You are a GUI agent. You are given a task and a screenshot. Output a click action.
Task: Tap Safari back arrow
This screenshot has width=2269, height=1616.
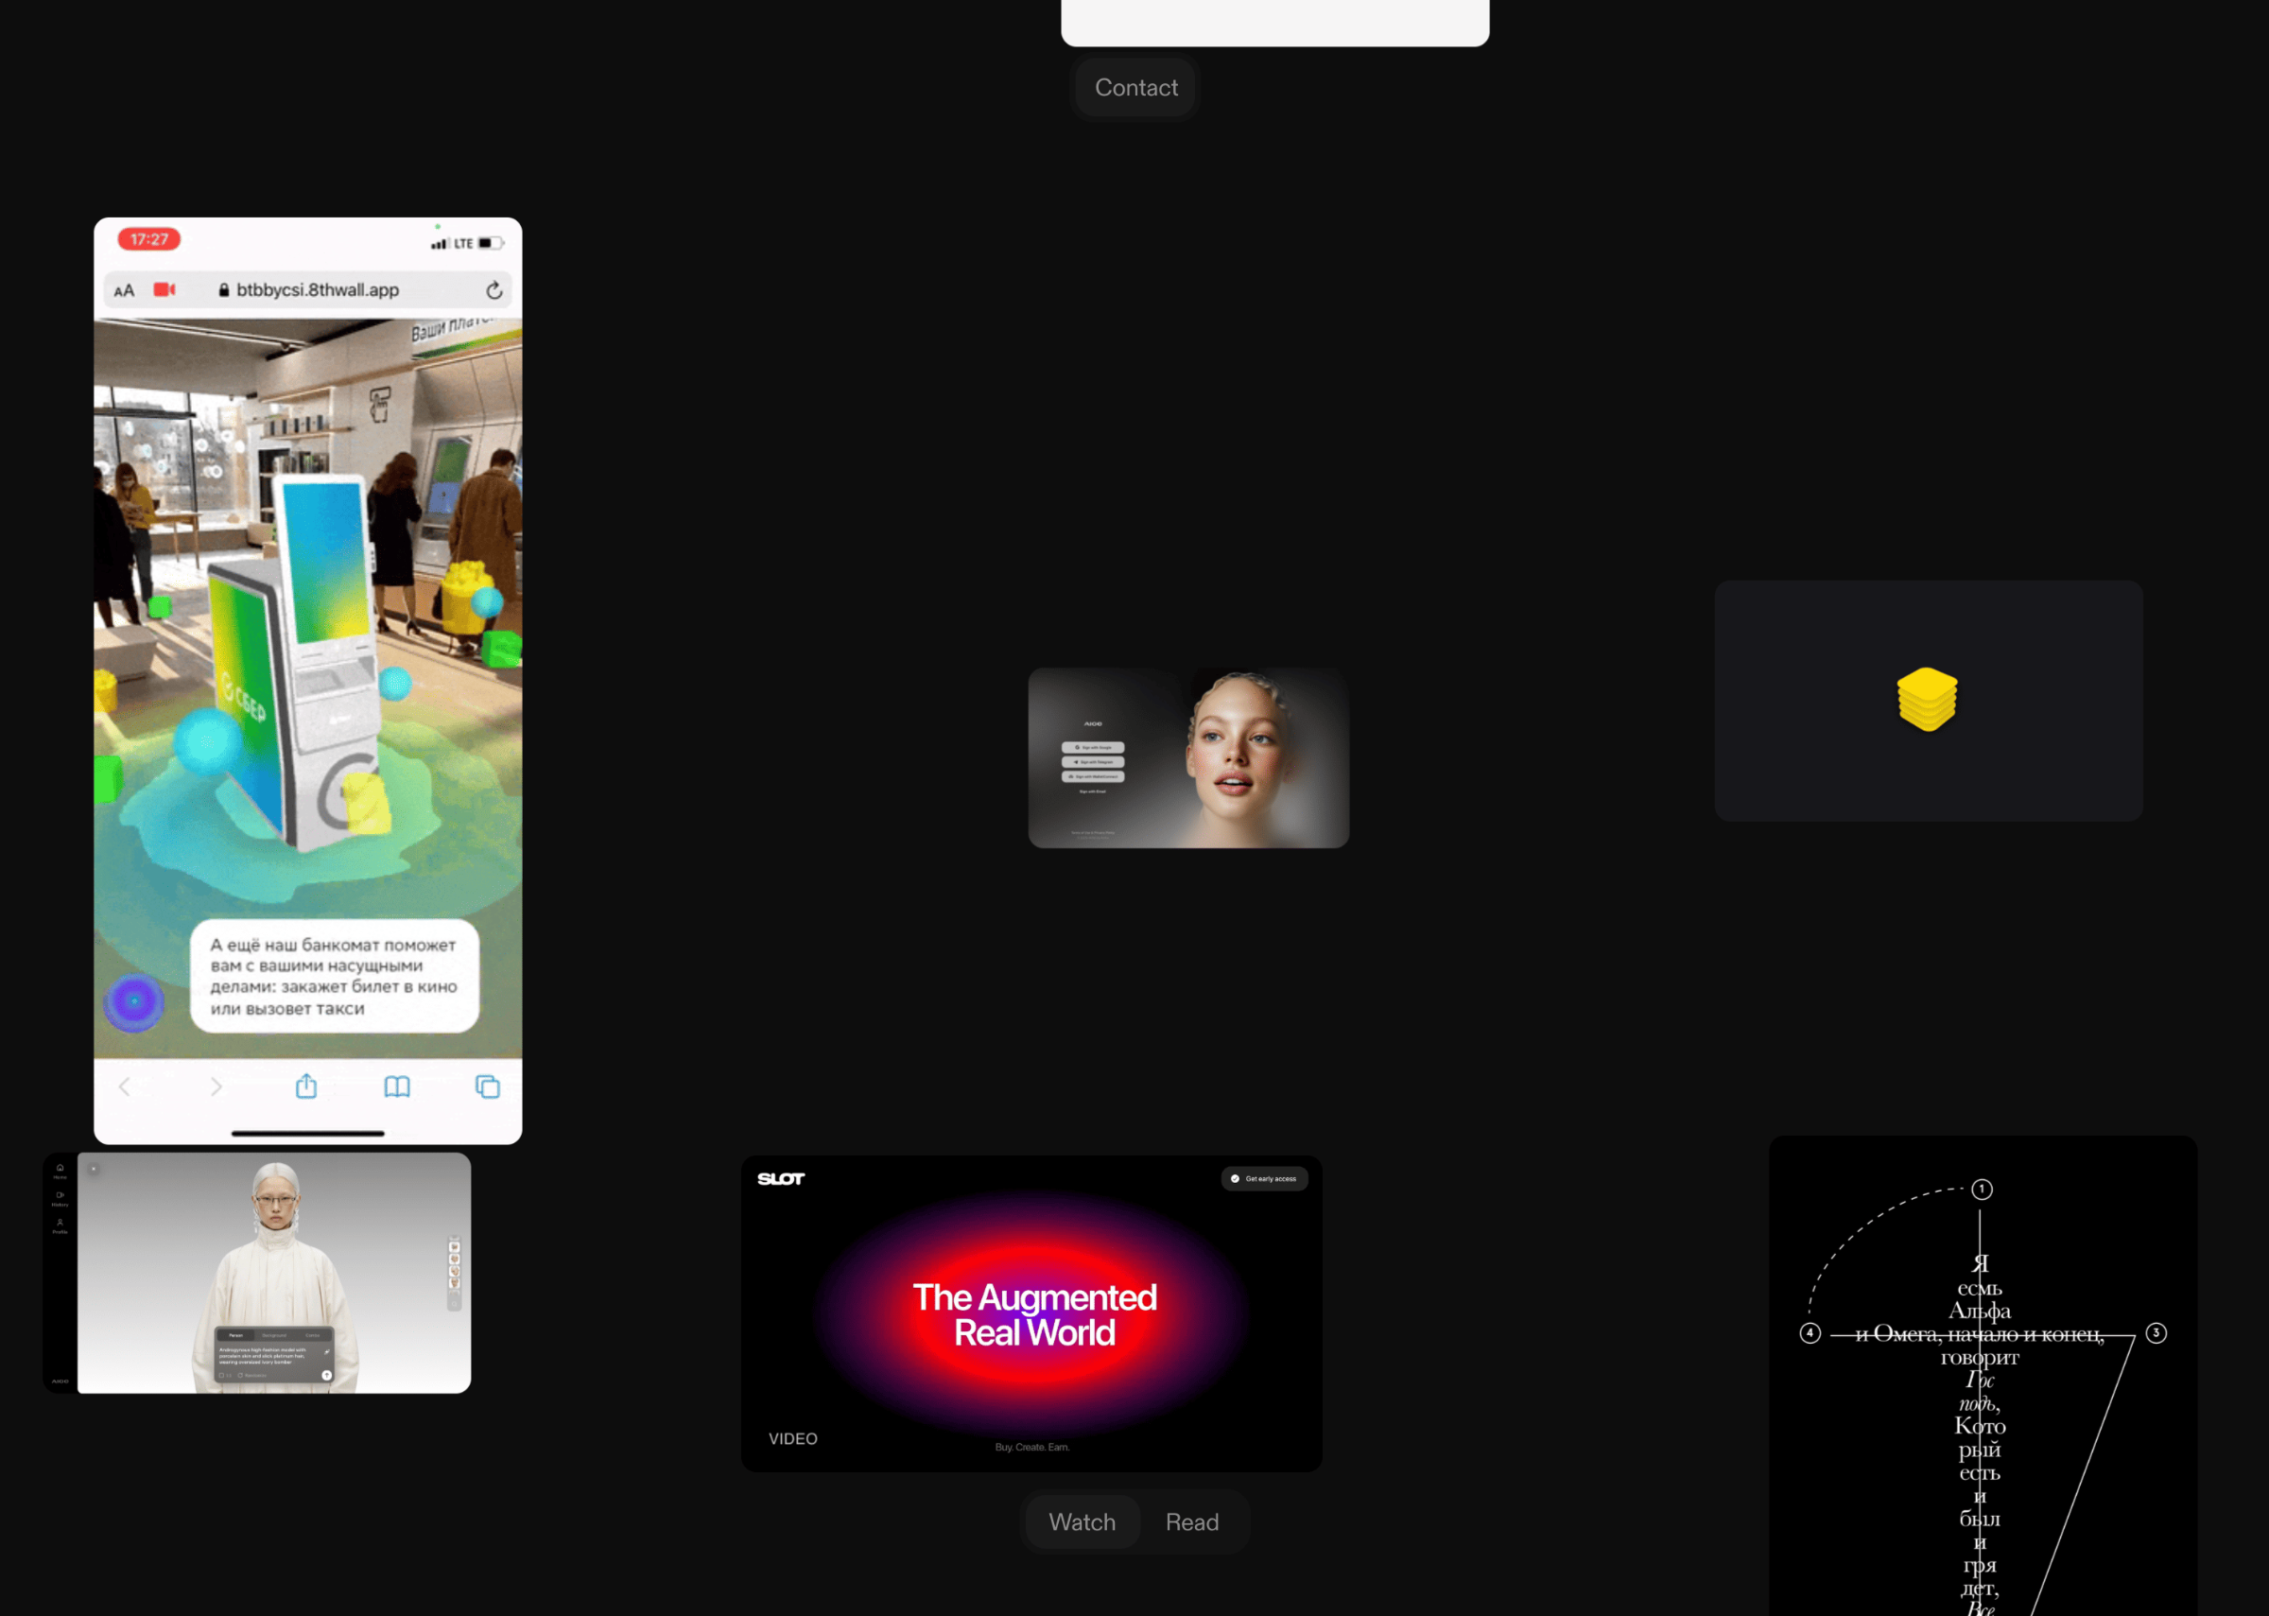tap(125, 1086)
